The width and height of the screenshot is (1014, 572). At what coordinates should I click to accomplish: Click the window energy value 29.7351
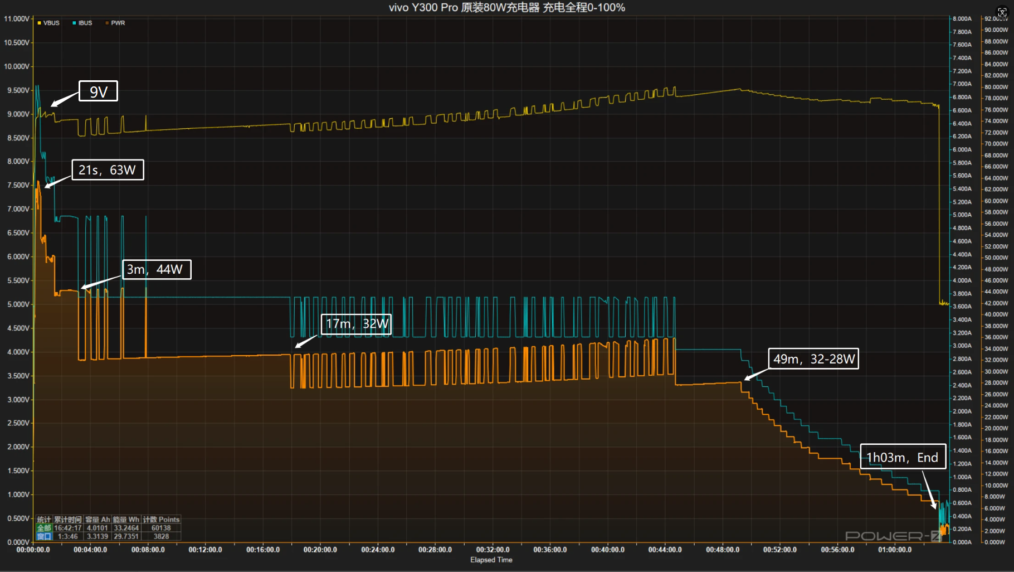tap(126, 536)
